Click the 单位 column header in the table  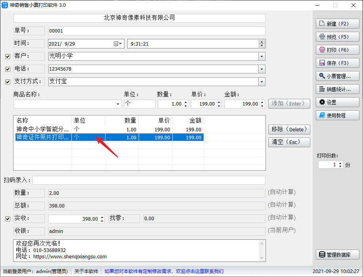[88, 120]
